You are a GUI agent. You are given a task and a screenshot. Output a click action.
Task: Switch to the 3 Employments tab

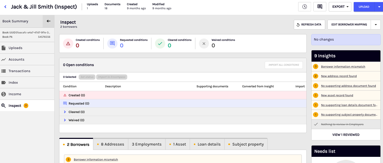pos(147,144)
